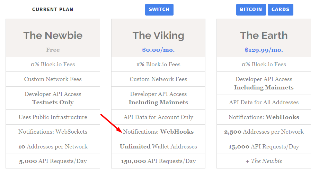Image resolution: width=319 pixels, height=174 pixels.
Task: Click the 1% Block.io Fees row
Action: [158, 64]
